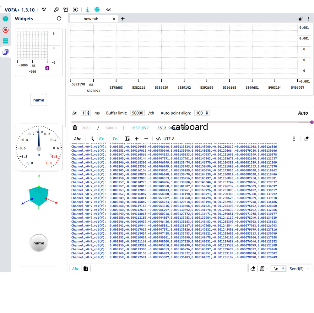Click the red record icon in left sidebar
This screenshot has width=314, height=313.
click(5, 30)
